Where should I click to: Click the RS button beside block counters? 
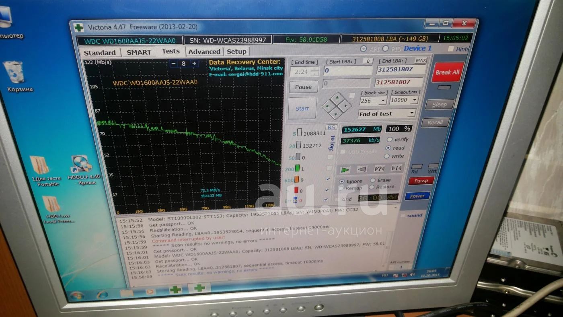[x=331, y=128]
